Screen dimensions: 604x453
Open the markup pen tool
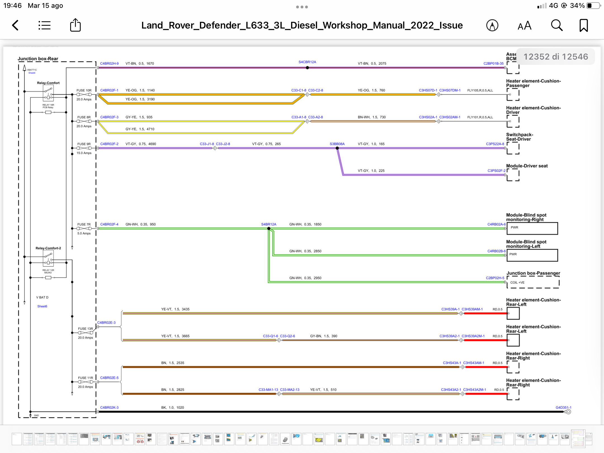coord(492,25)
